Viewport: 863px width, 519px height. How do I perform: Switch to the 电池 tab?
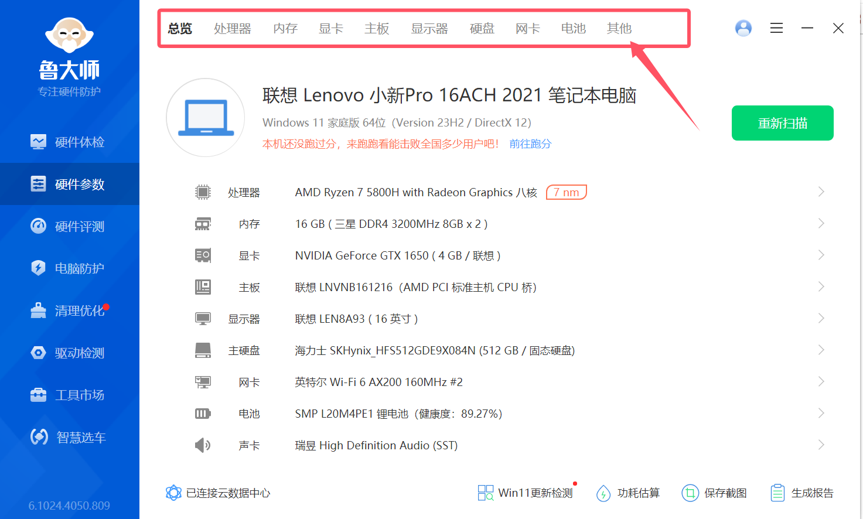click(574, 28)
